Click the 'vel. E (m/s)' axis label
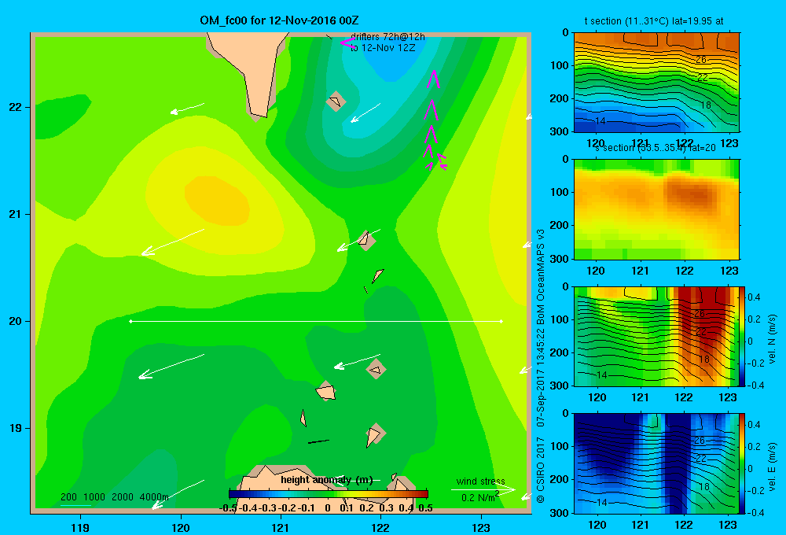The image size is (786, 535). tap(772, 467)
